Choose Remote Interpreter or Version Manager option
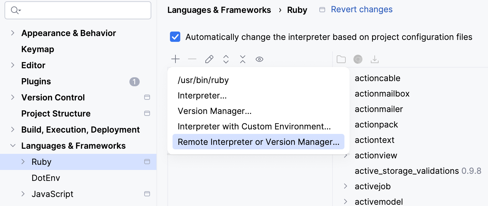488x206 pixels. tap(258, 142)
